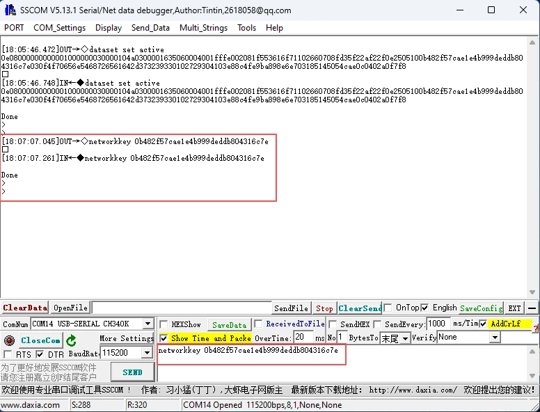The width and height of the screenshot is (540, 412).
Task: Open the Verify None dropdown
Action: pos(495,338)
